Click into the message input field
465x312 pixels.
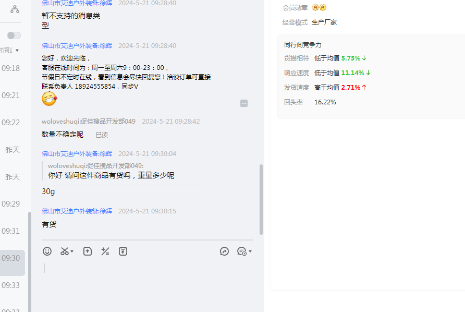point(146,277)
